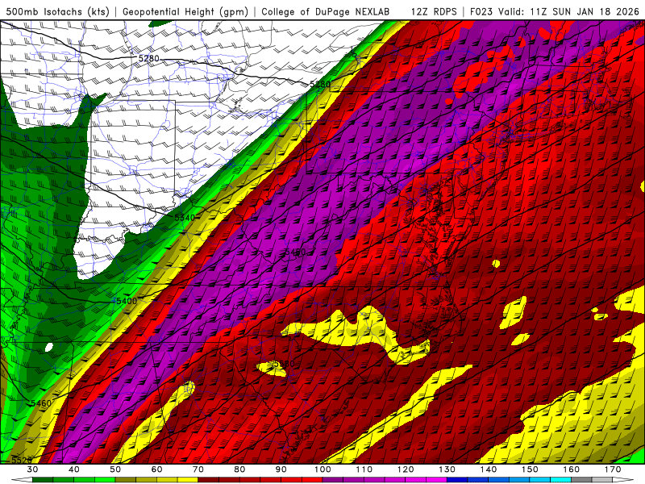Click the color bar value 140
The width and height of the screenshot is (645, 484).
[x=489, y=469]
